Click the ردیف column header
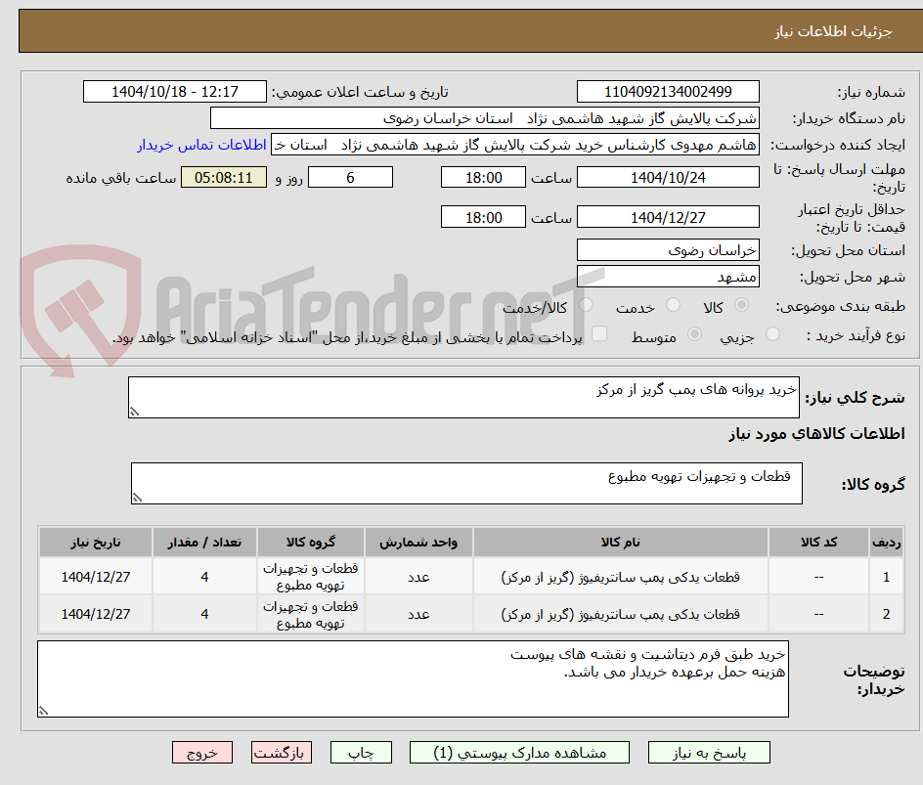Image resolution: width=923 pixels, height=785 pixels. (x=886, y=542)
